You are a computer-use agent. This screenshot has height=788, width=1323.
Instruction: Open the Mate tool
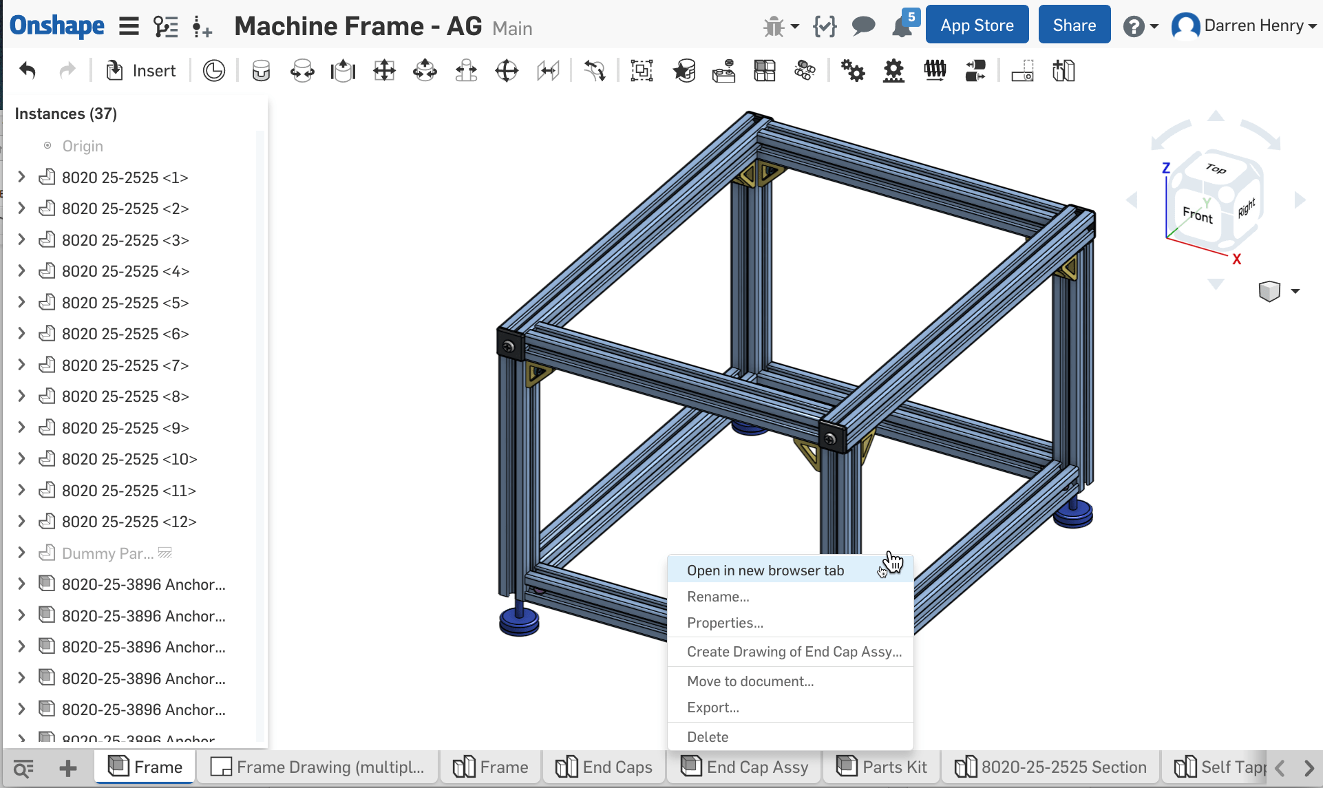[x=261, y=70]
